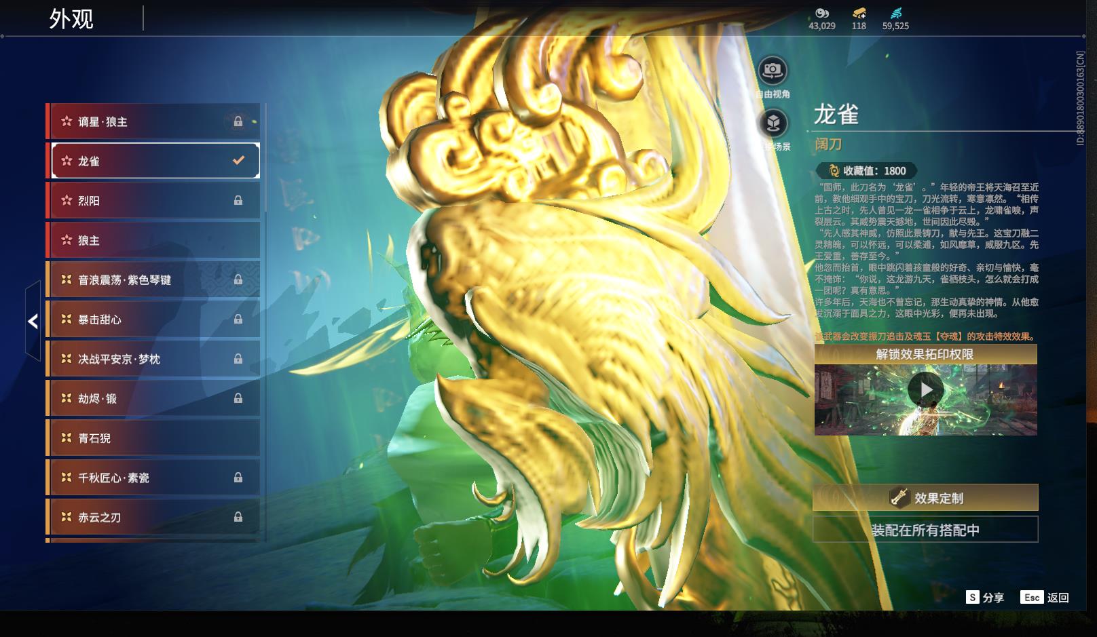Viewport: 1097px width, 637px height.
Task: Select the 狼主 skin entry
Action: 153,241
